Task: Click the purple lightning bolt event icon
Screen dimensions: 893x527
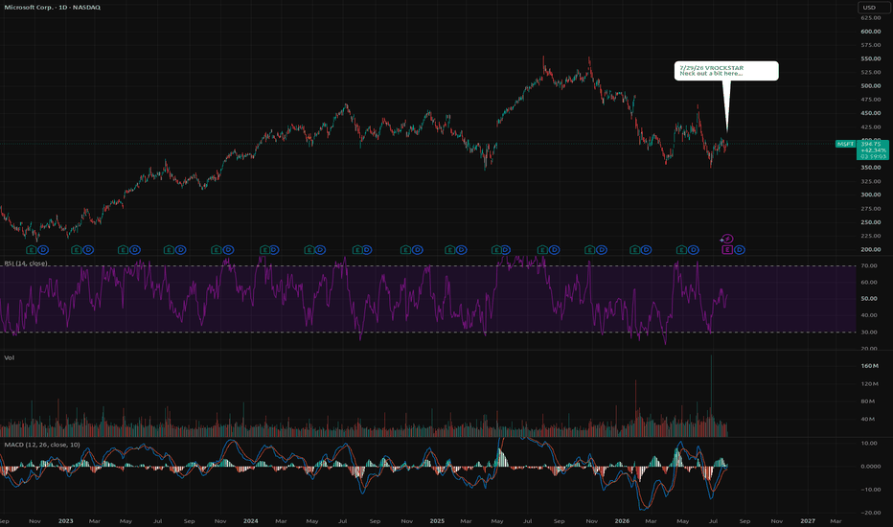Action: click(727, 239)
